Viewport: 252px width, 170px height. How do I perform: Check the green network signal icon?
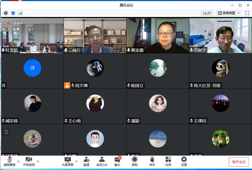pos(20,13)
